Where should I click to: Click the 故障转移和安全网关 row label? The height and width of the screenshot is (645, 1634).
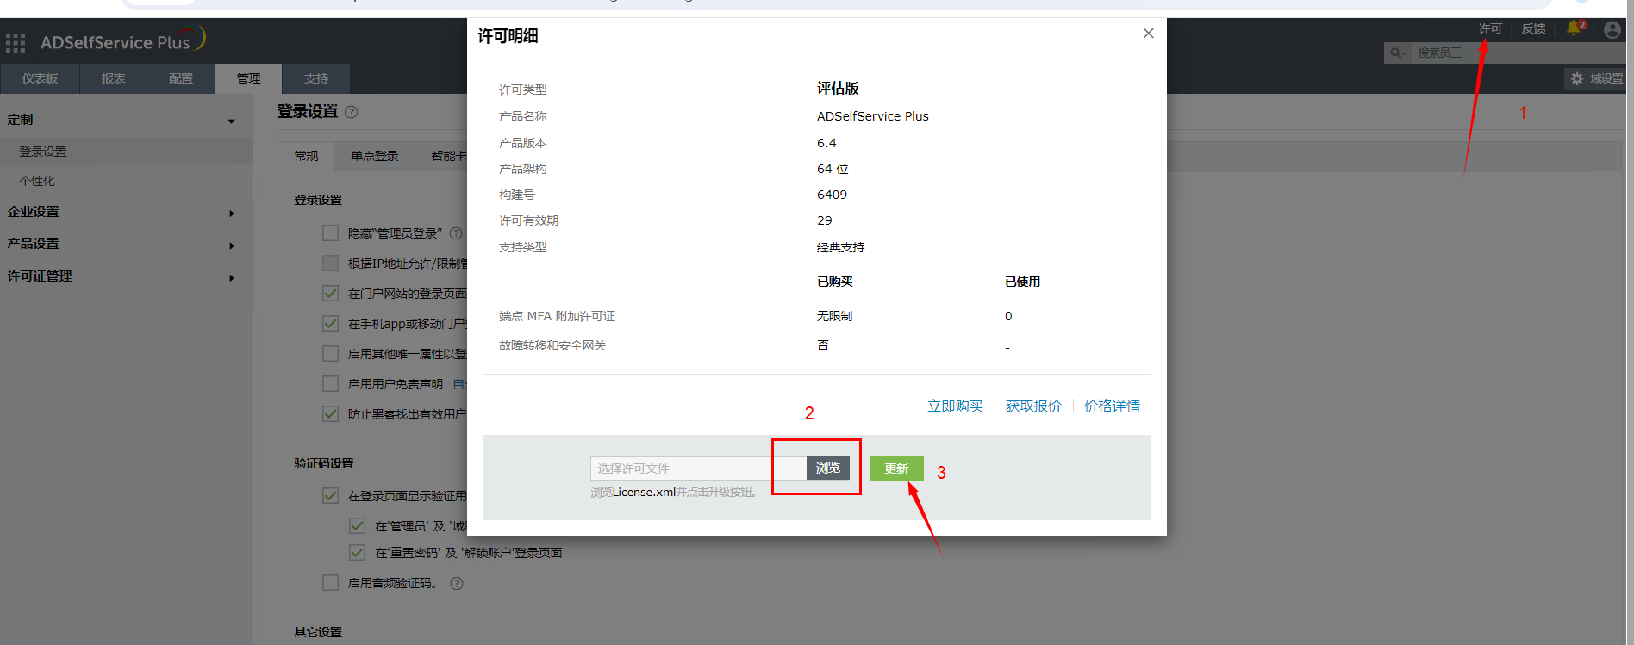tap(552, 345)
